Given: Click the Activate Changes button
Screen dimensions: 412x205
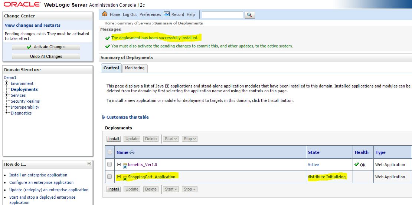Looking at the screenshot, I should tap(46, 47).
